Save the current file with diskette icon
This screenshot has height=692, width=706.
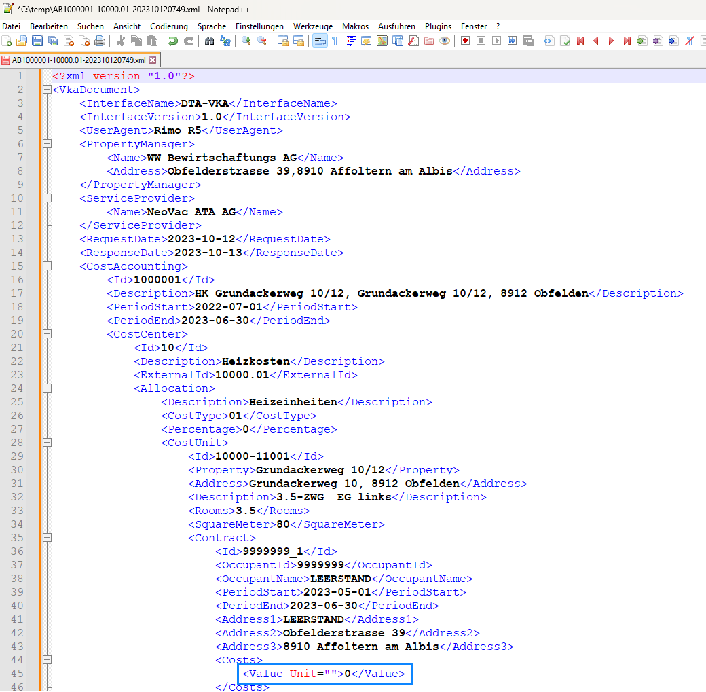pyautogui.click(x=37, y=41)
